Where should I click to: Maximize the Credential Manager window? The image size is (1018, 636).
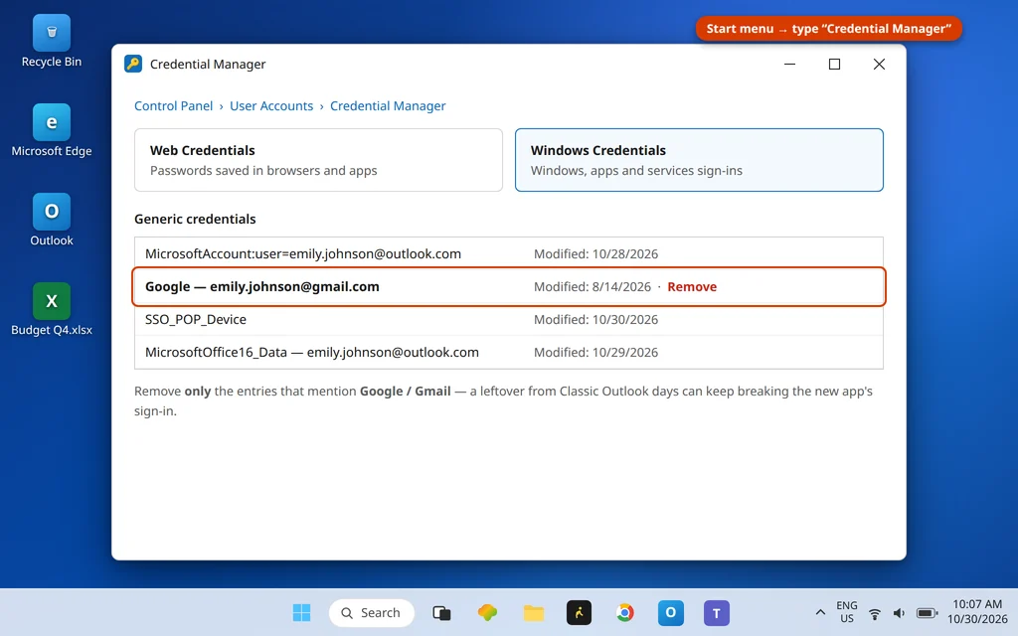coord(834,64)
